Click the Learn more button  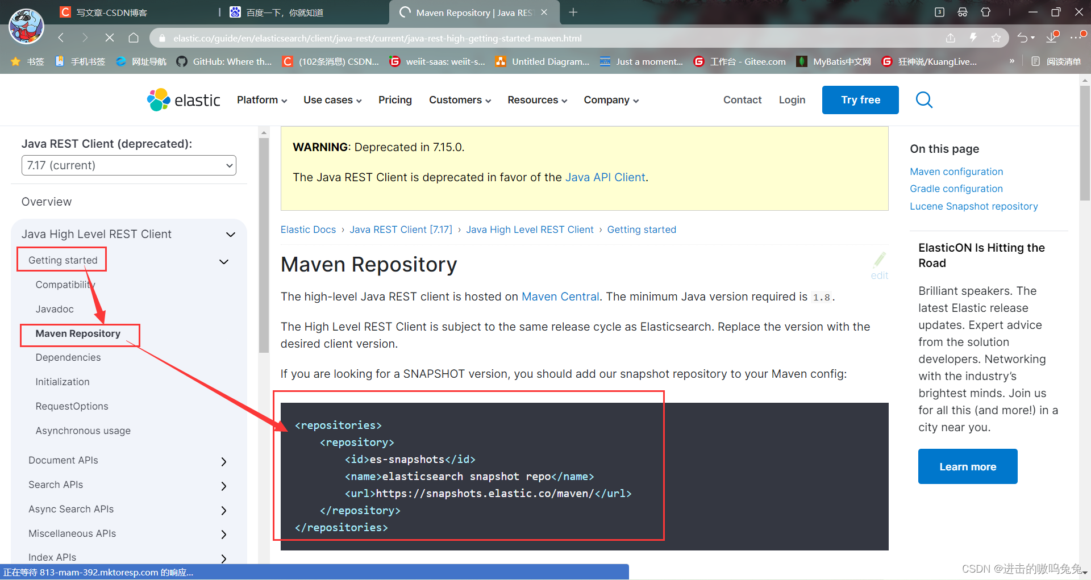click(968, 466)
